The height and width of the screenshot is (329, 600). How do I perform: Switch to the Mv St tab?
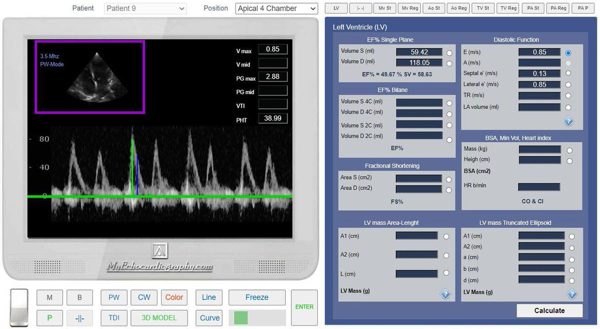(385, 8)
